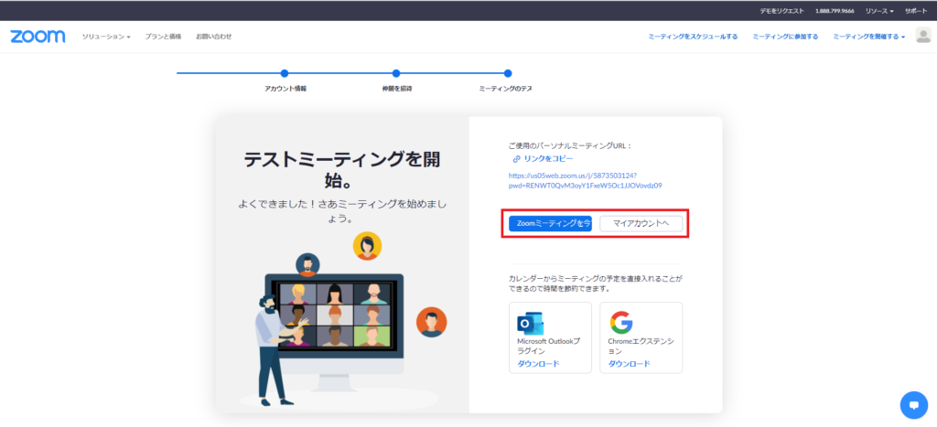
Task: Start Zoom meeting now button
Action: (550, 223)
